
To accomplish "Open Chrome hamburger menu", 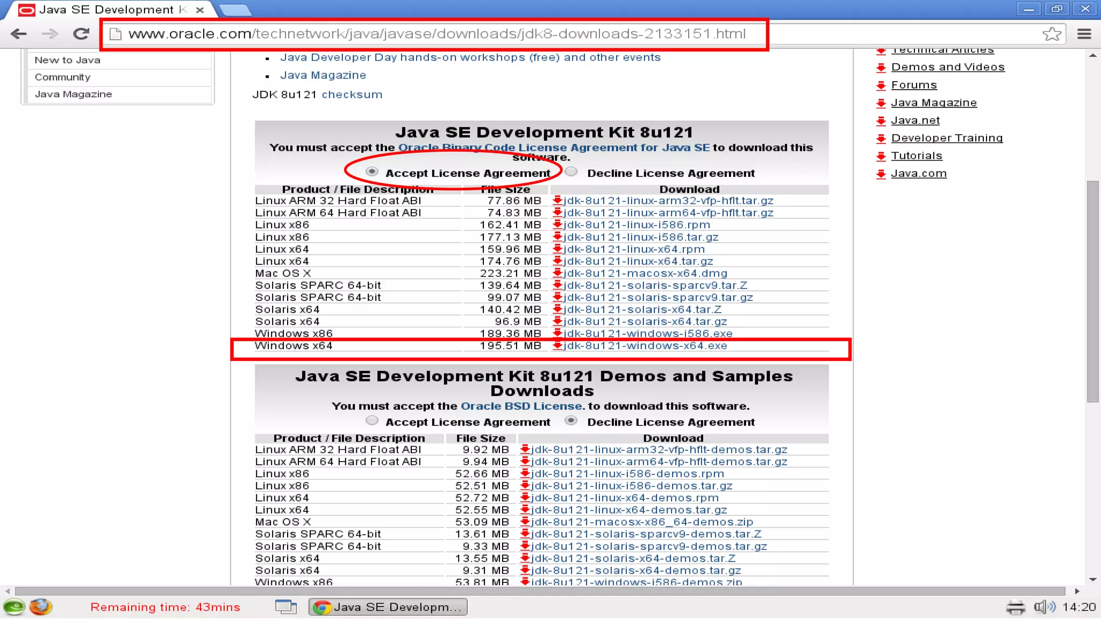I will click(x=1084, y=34).
